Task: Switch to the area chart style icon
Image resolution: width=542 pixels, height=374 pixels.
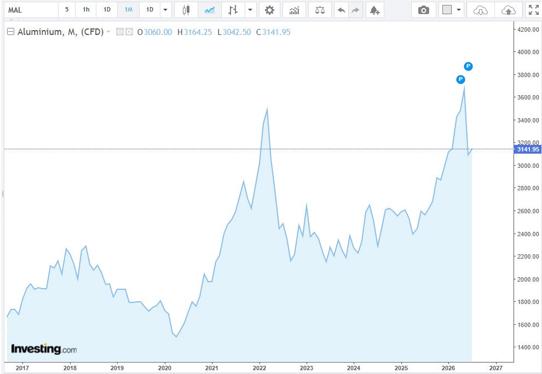Action: click(x=210, y=10)
